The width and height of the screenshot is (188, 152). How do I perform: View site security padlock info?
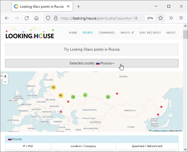tap(56, 18)
